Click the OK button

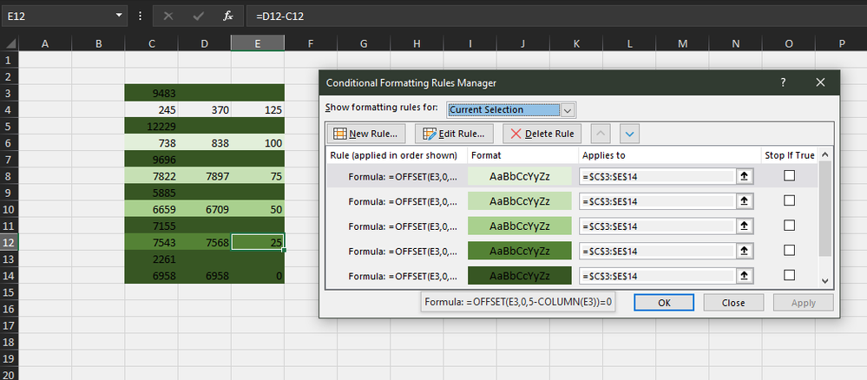click(664, 303)
